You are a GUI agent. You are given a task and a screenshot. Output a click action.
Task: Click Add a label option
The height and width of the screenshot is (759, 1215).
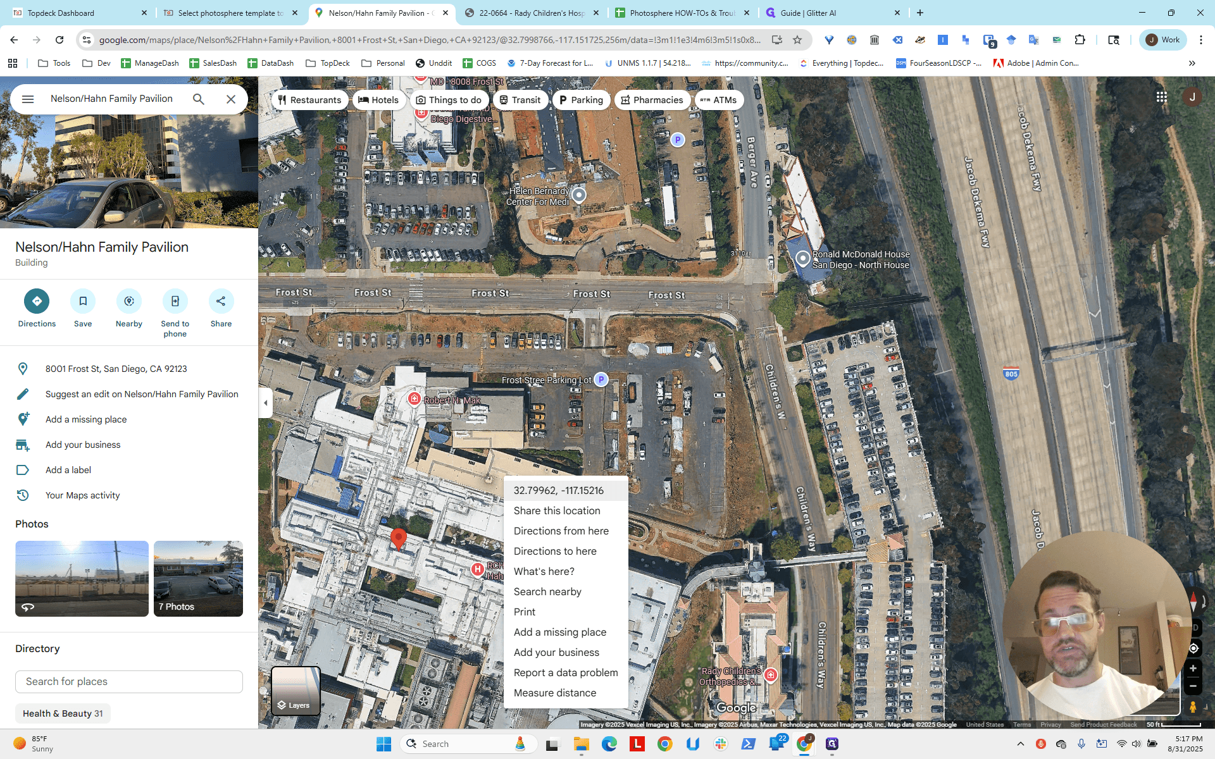click(x=129, y=470)
